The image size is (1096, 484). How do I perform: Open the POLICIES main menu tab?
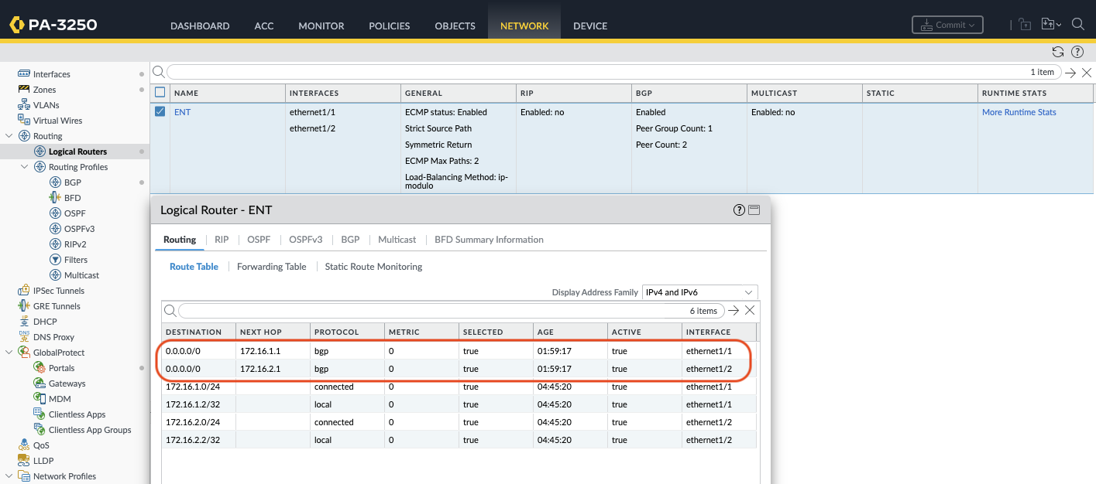(x=389, y=26)
